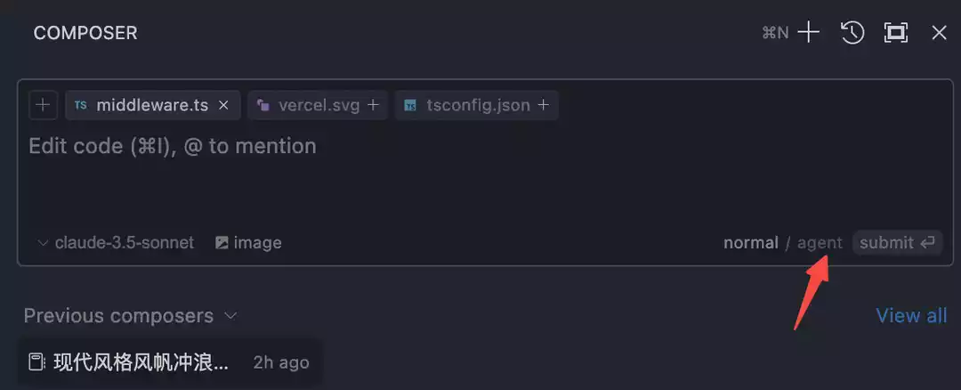Switch to agent mode
Image resolution: width=961 pixels, height=390 pixels.
(820, 242)
